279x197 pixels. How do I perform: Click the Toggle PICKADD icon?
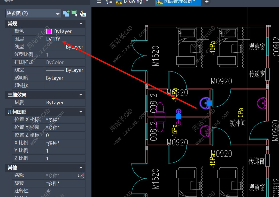pyautogui.click(x=66, y=13)
